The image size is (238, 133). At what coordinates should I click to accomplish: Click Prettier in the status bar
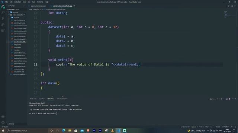[x=225, y=127]
